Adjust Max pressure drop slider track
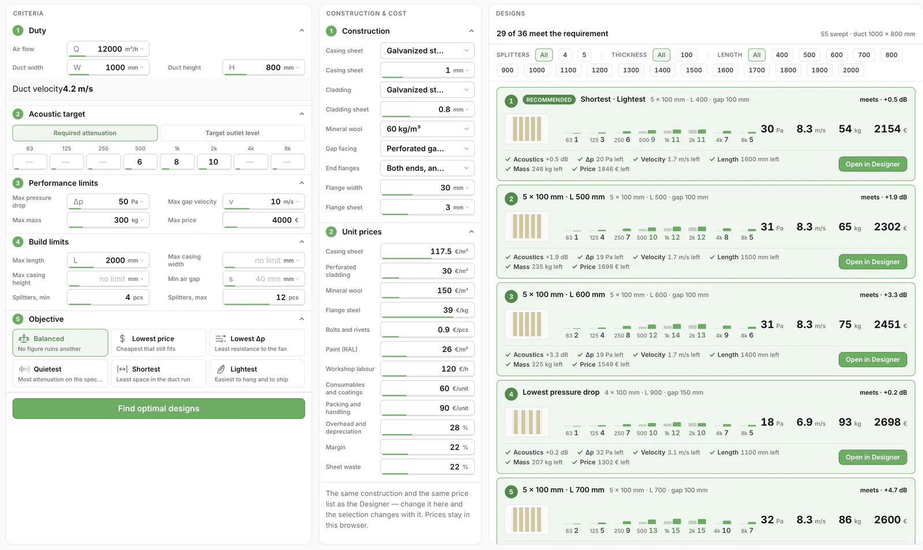The height and width of the screenshot is (550, 923). click(108, 208)
